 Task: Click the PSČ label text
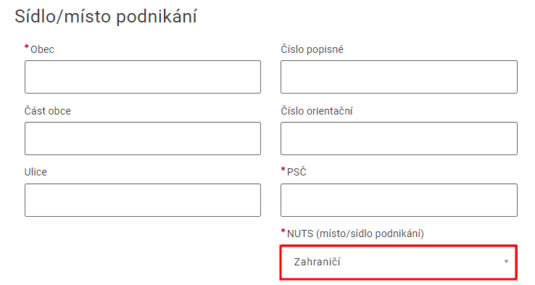click(296, 172)
